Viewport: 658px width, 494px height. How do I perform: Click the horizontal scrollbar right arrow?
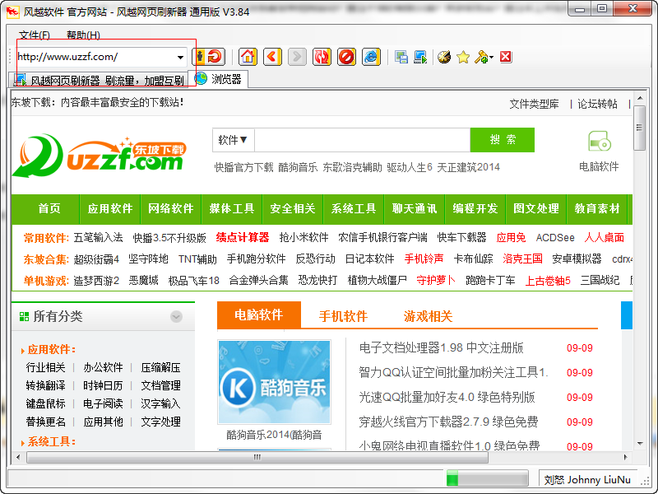click(x=626, y=457)
